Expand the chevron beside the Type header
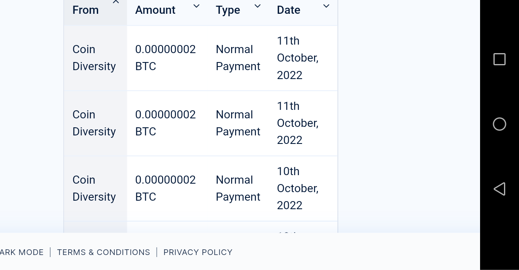This screenshot has width=519, height=270. [257, 6]
